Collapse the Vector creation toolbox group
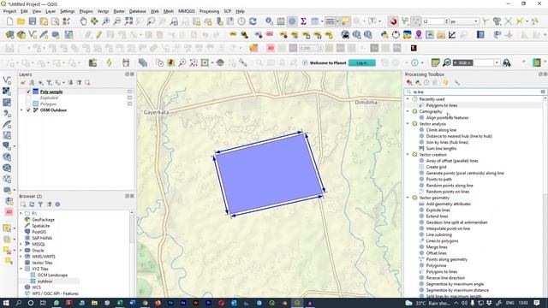The height and width of the screenshot is (308, 548). point(408,154)
